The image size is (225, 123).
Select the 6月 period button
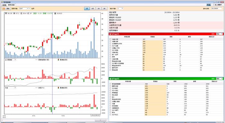click(93, 9)
